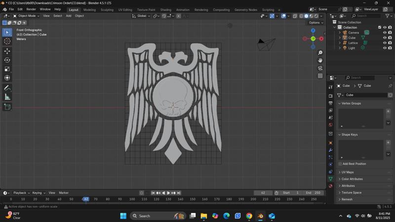
Task: Open the Object Mode dropdown
Action: [26, 16]
